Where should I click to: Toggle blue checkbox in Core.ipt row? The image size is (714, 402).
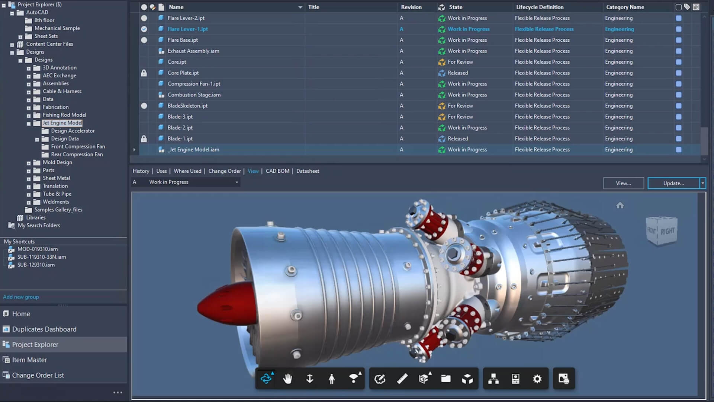click(x=679, y=62)
